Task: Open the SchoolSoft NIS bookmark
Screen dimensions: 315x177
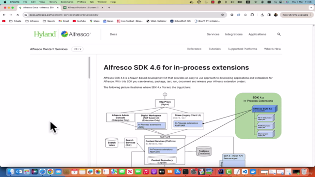Action: (x=181, y=21)
